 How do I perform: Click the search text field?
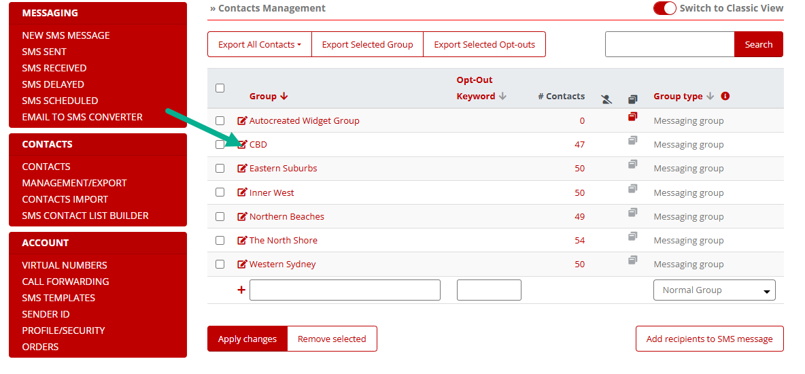669,44
